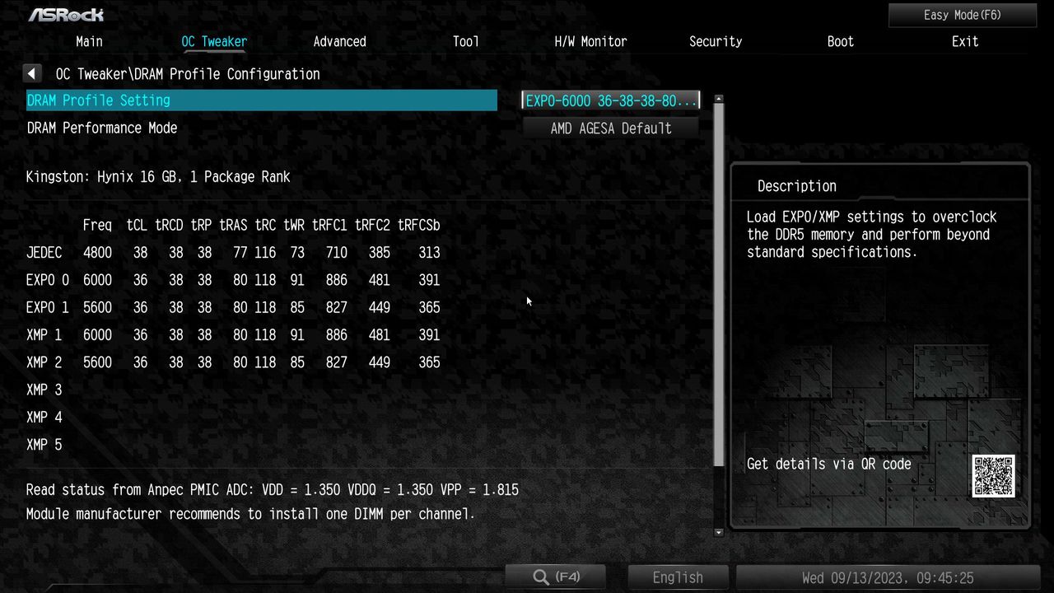Click the date and time display
1054x593 pixels.
tap(888, 577)
